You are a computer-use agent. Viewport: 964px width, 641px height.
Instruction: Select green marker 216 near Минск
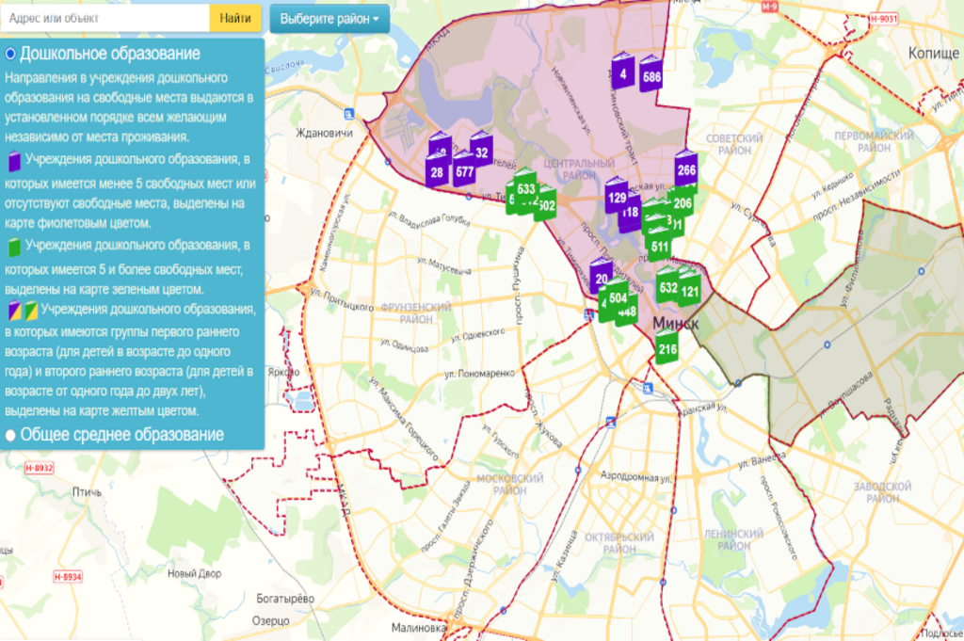[667, 348]
